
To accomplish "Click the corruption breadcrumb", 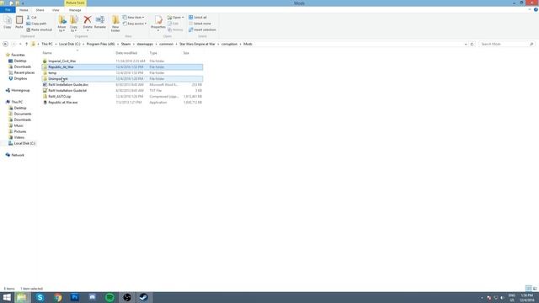I will pyautogui.click(x=229, y=44).
